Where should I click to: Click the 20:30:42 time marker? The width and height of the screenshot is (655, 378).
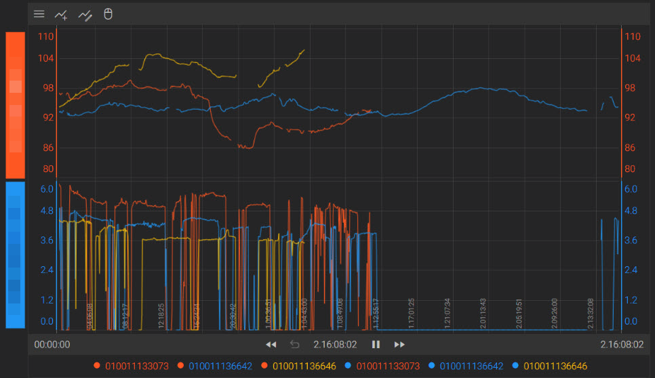(233, 316)
